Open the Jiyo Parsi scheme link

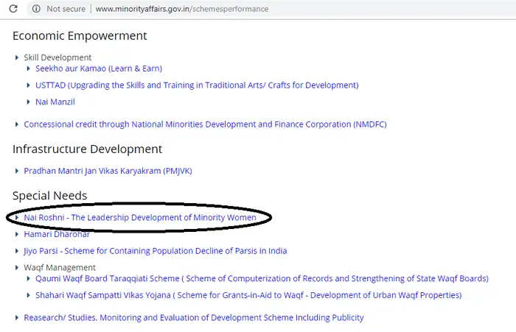coord(155,251)
